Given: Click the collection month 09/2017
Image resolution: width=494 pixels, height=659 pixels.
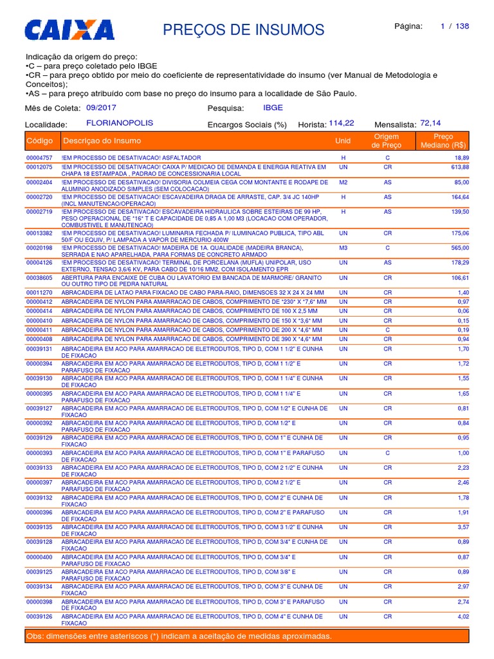Looking at the screenshot, I should click(101, 107).
